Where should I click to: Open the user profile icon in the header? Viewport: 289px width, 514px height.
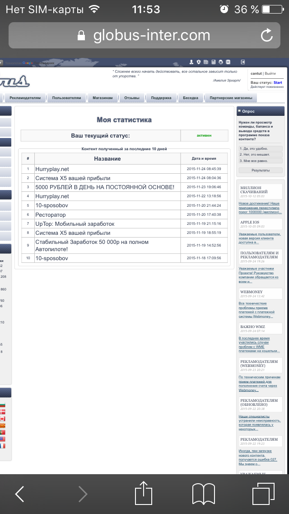click(x=192, y=62)
